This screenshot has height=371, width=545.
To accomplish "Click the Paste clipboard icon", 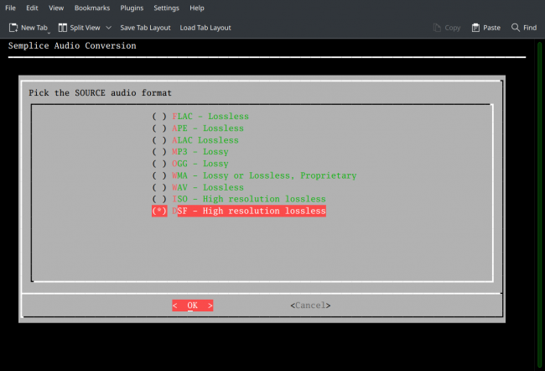I will coord(475,28).
